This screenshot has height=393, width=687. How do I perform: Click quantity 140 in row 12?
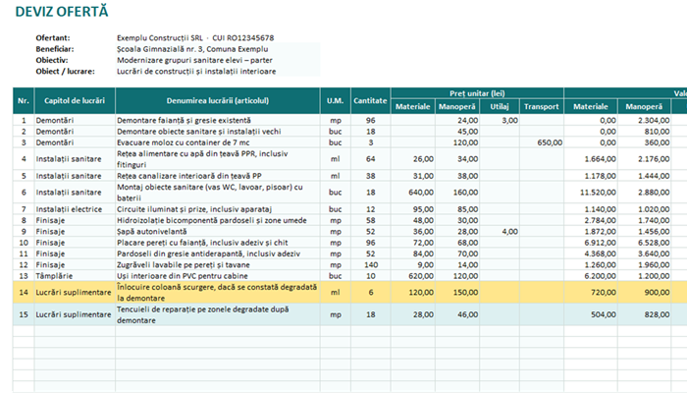coord(371,265)
